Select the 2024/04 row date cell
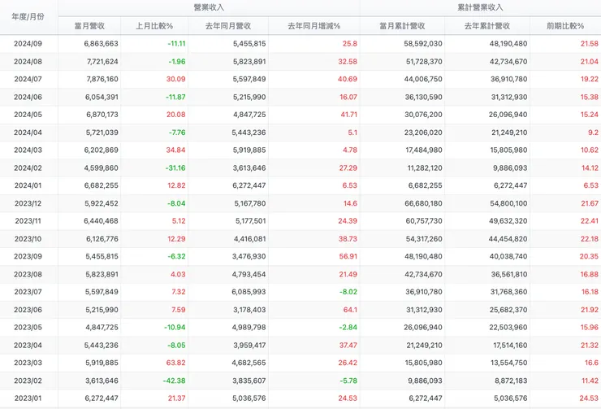 click(28, 133)
